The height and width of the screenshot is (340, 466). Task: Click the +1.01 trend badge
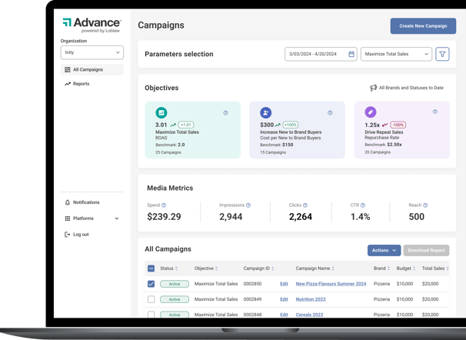pyautogui.click(x=186, y=125)
